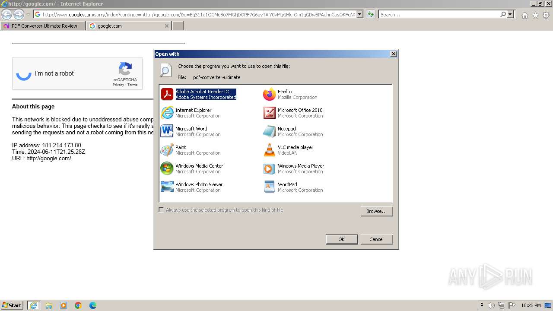Launch Edge from the taskbar
The height and width of the screenshot is (311, 553).
tap(93, 305)
